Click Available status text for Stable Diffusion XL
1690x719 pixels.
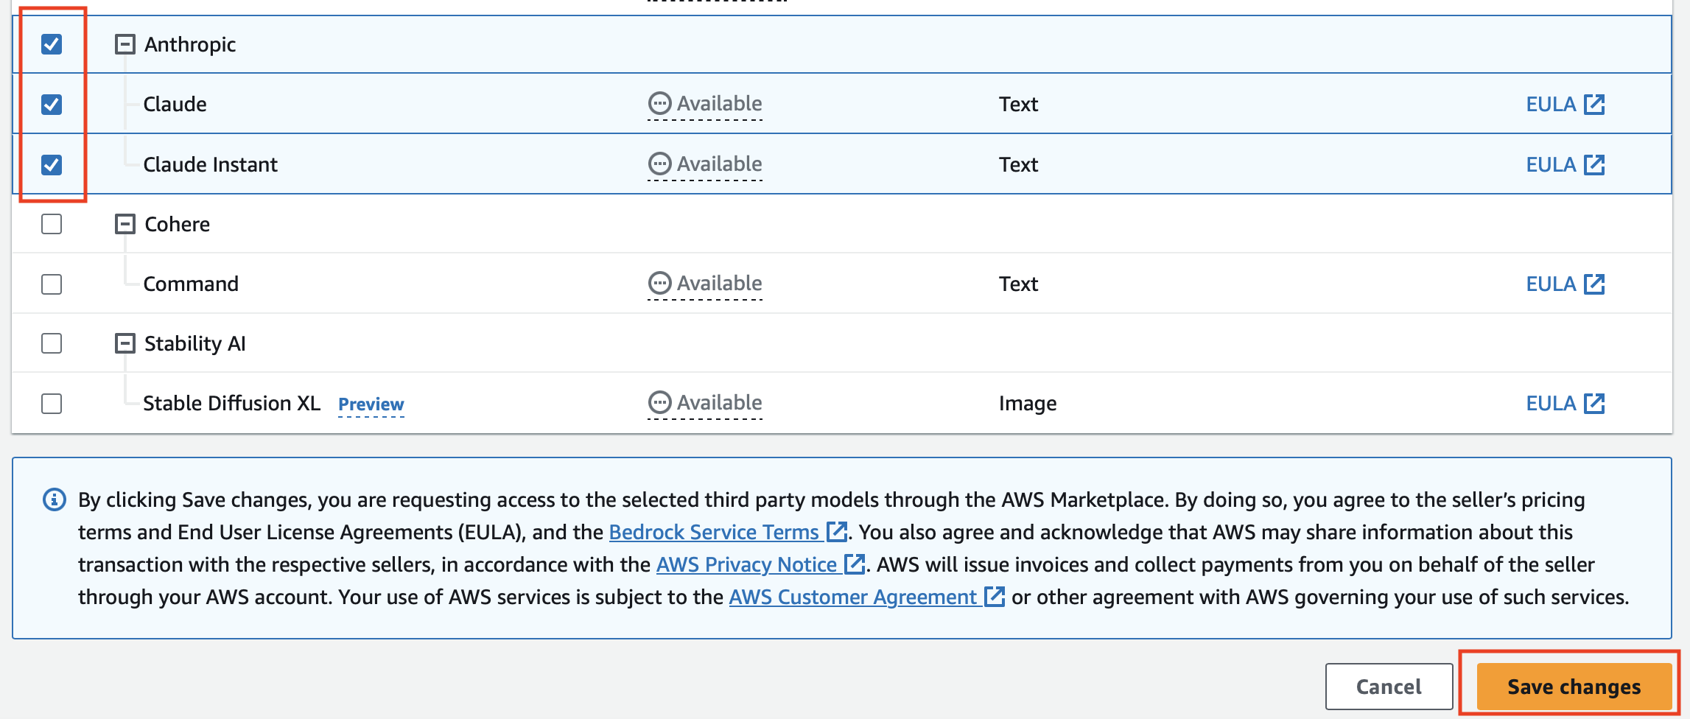(x=720, y=402)
